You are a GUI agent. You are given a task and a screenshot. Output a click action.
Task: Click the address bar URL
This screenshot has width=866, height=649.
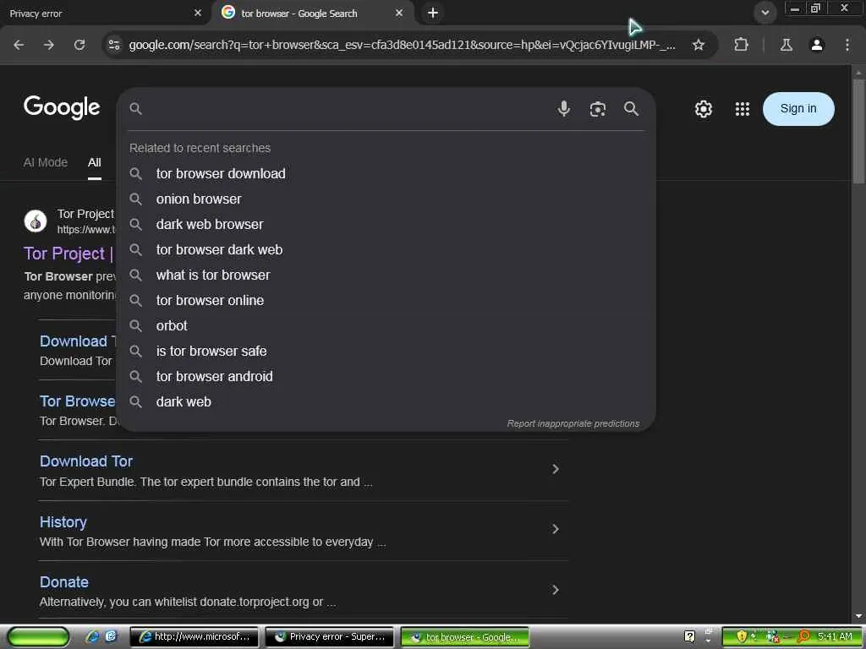point(402,45)
